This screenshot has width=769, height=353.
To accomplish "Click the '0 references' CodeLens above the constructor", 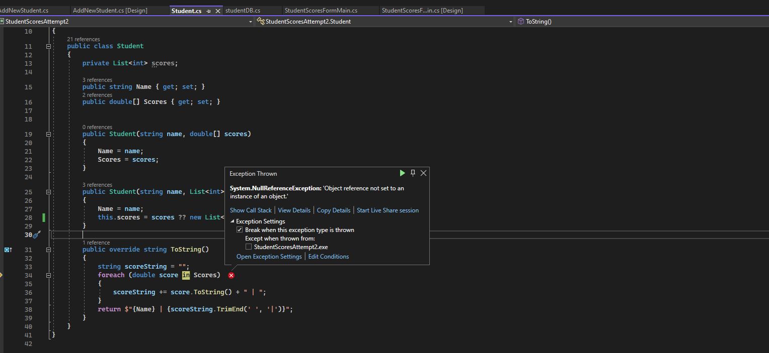I will tap(97, 127).
